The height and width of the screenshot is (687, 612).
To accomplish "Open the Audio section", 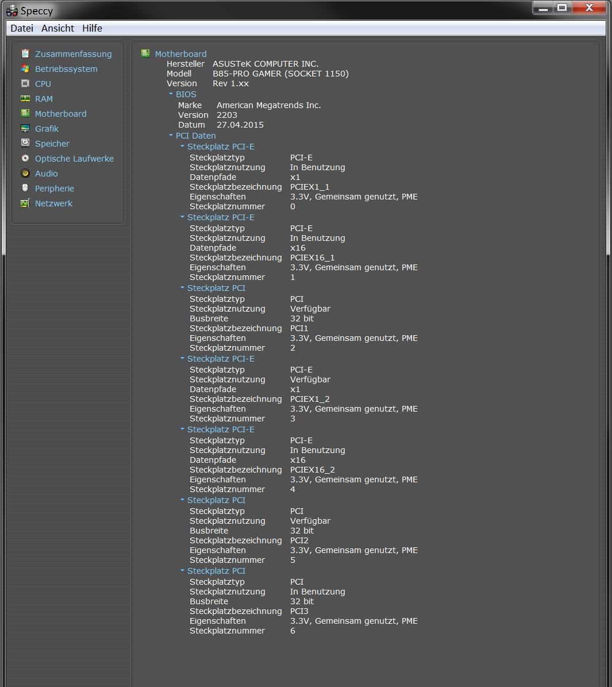I will (x=46, y=173).
